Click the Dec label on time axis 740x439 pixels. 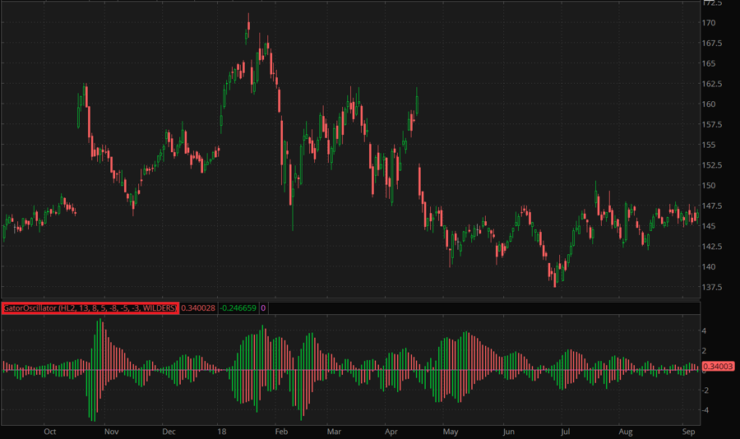click(169, 431)
